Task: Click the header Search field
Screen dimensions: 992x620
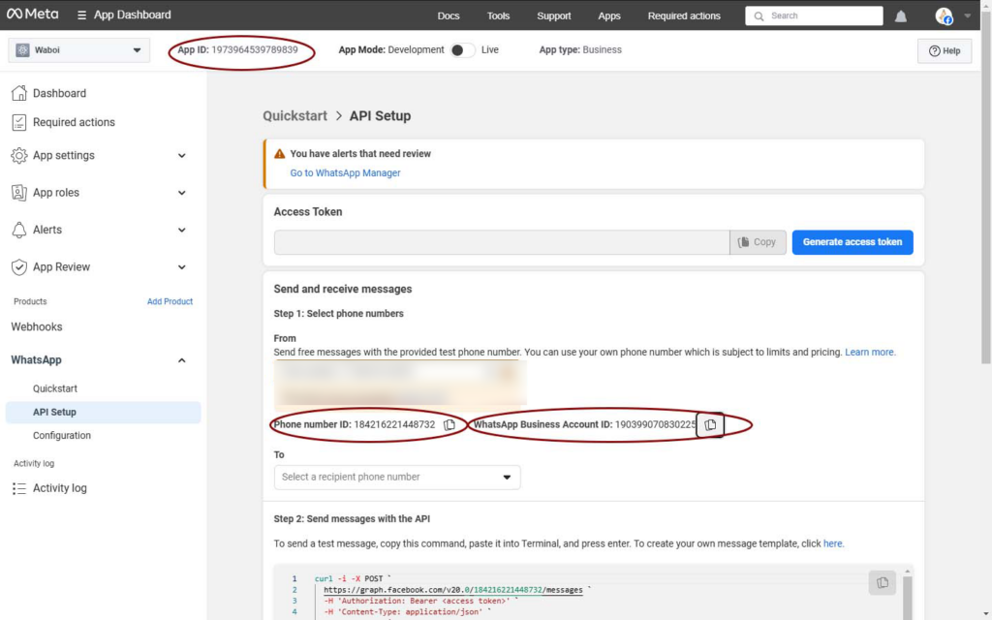Action: pos(814,15)
